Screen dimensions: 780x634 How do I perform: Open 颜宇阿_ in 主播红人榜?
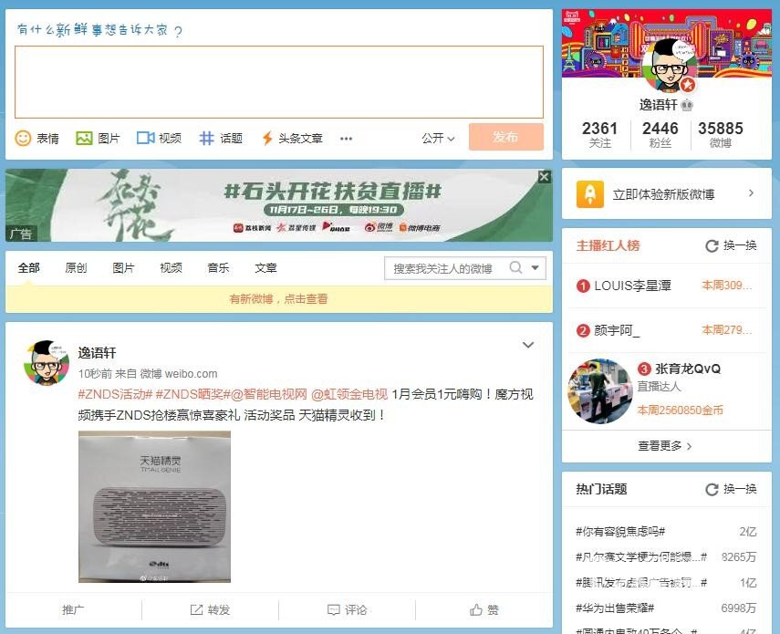617,330
